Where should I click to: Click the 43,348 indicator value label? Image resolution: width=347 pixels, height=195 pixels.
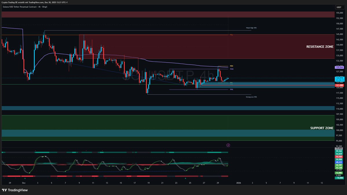tap(339, 168)
